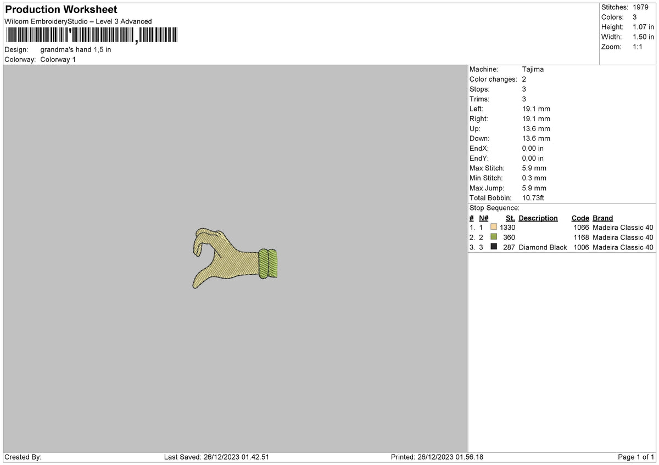Click the 'Created By:' footer label
The width and height of the screenshot is (659, 465).
click(x=23, y=457)
